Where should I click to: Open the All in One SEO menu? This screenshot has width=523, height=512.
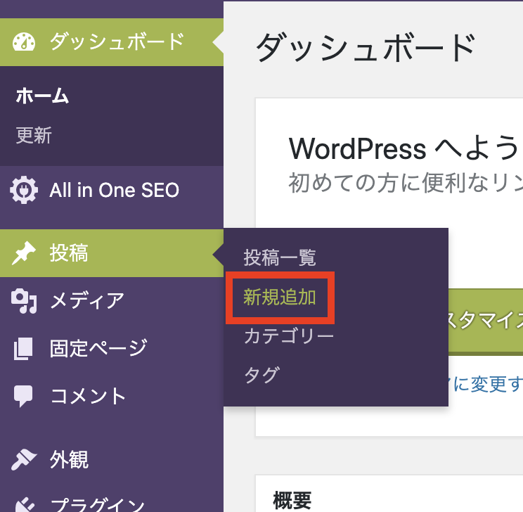(x=112, y=190)
